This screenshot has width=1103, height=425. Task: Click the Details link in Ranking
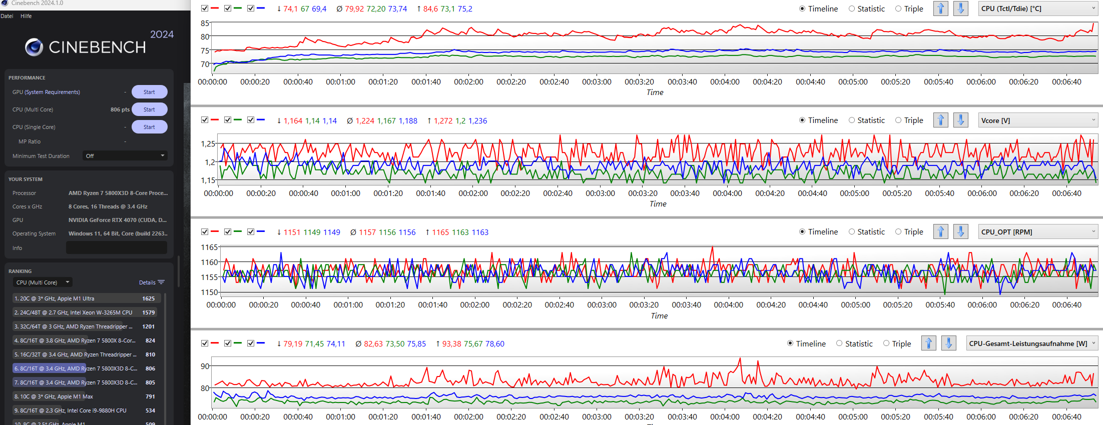[147, 282]
